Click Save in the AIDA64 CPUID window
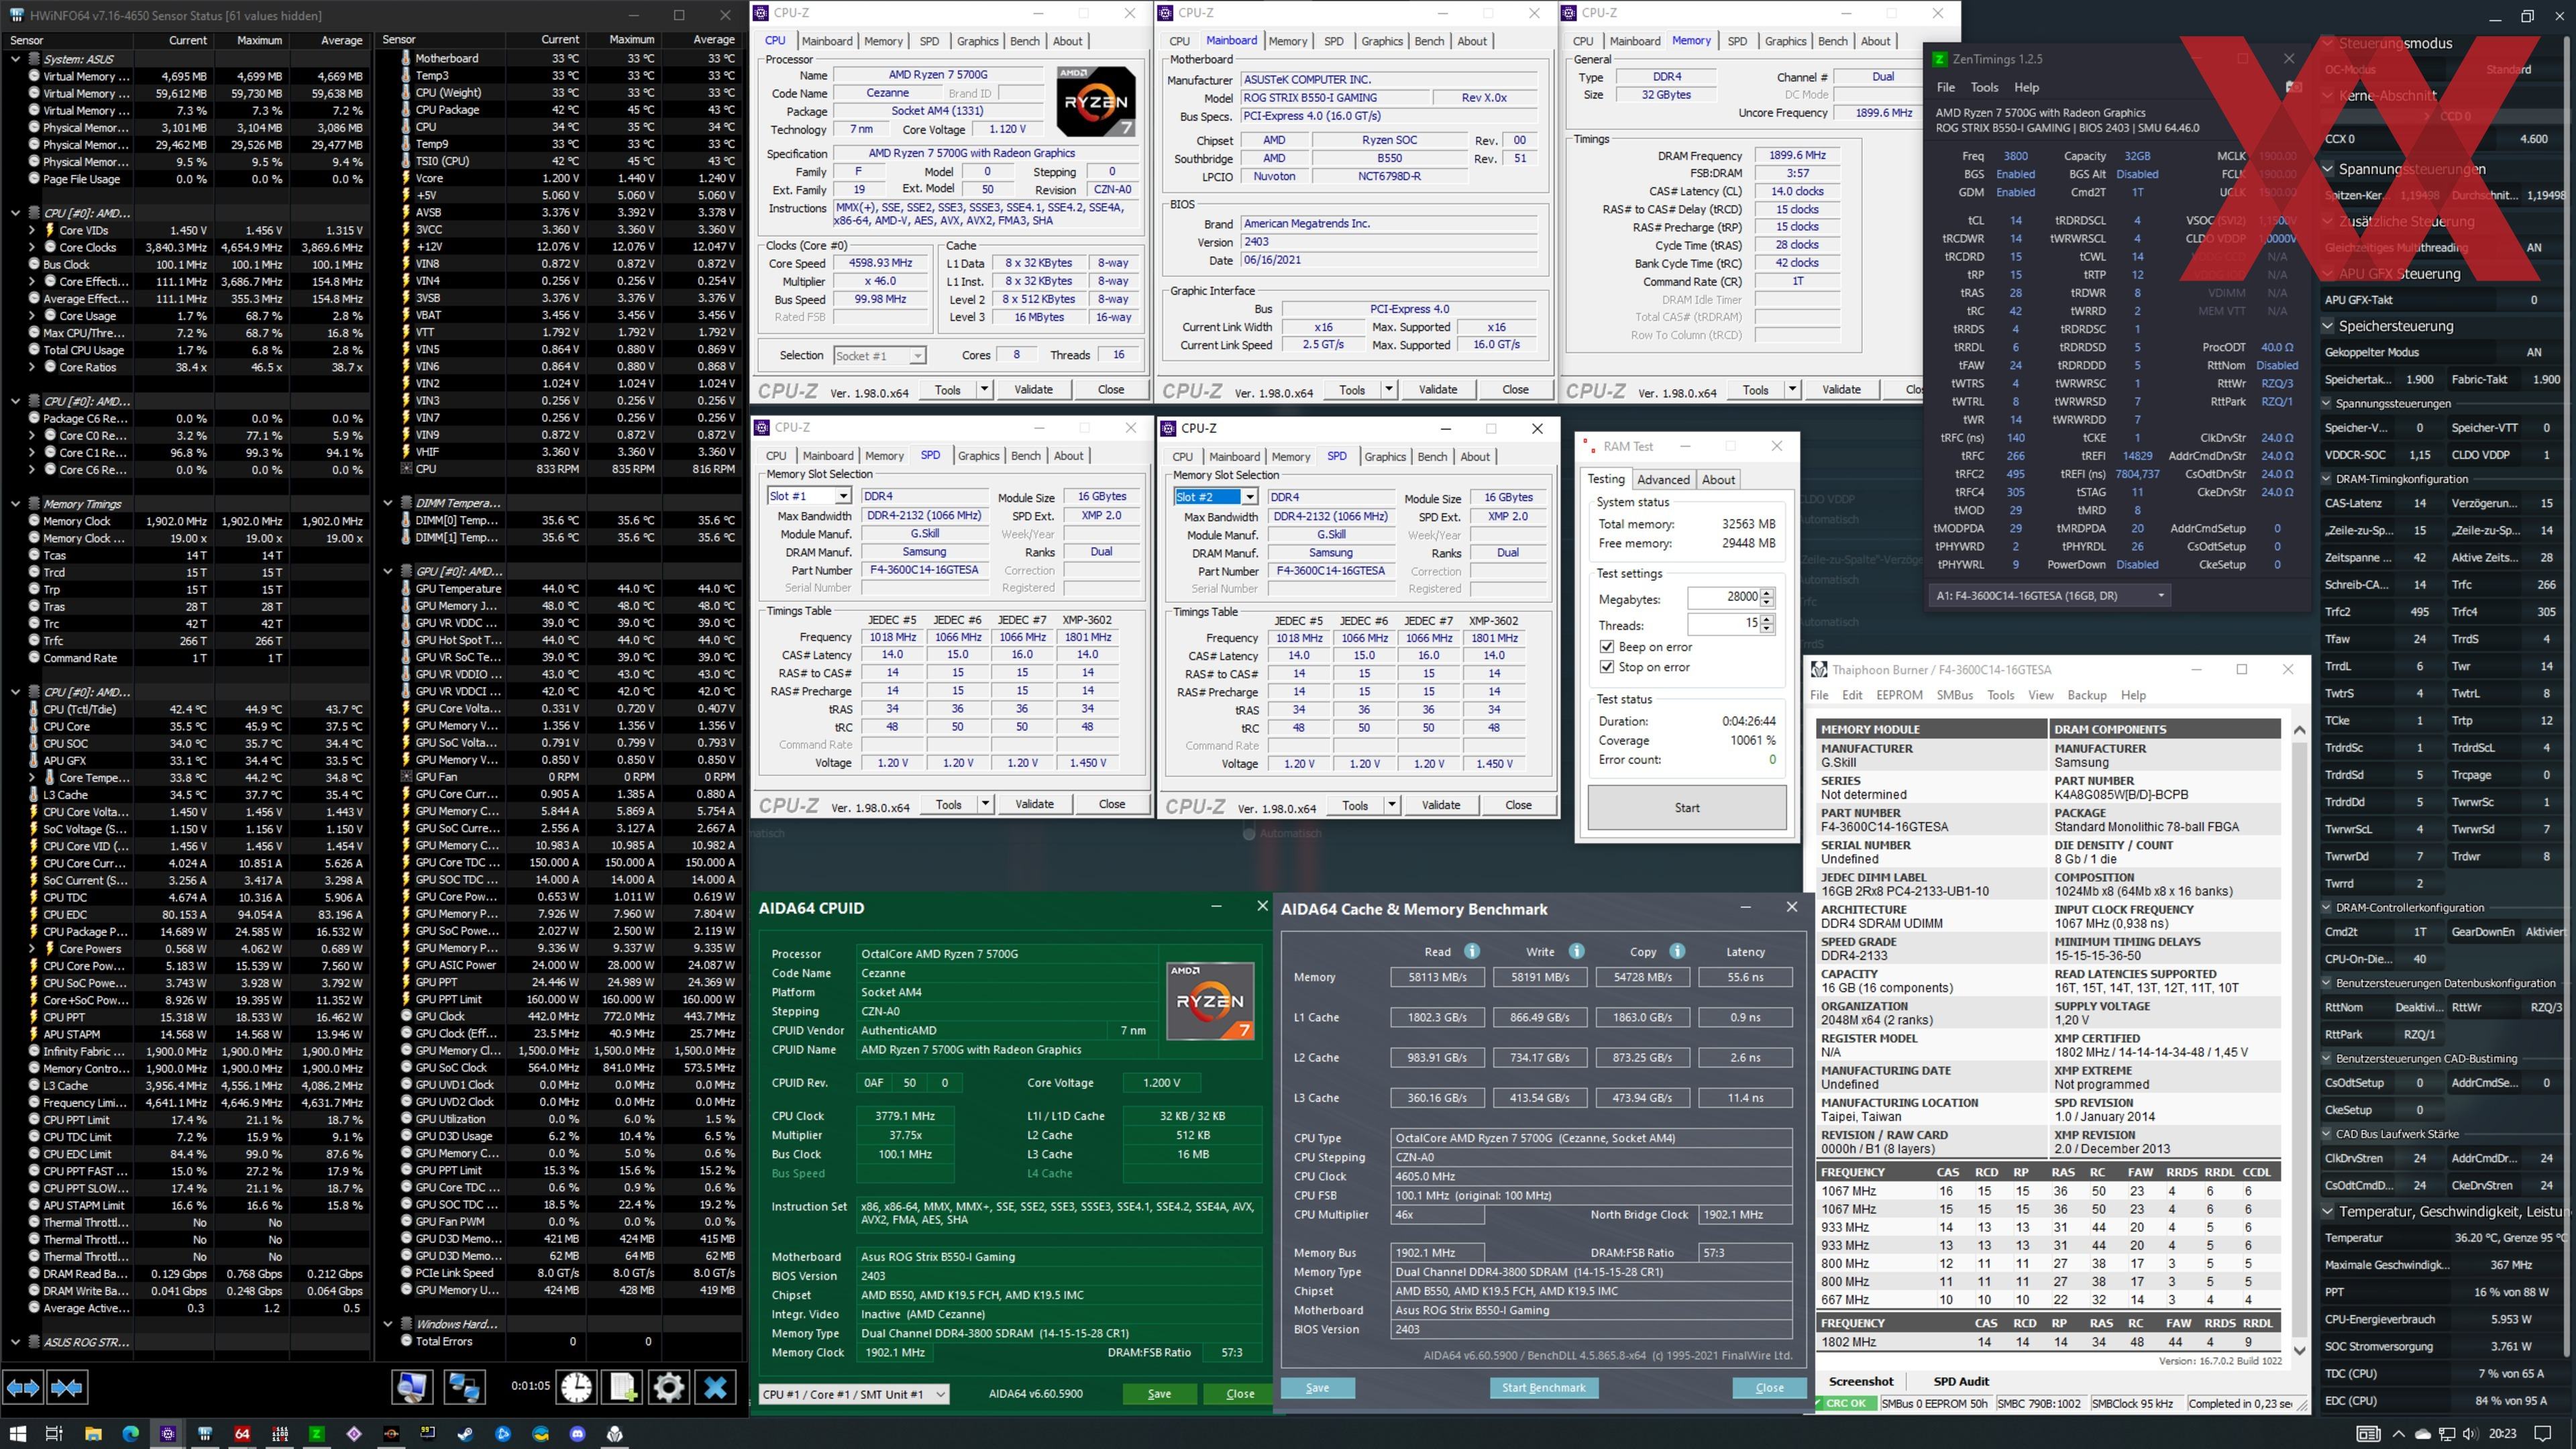This screenshot has width=2576, height=1449. click(1159, 1394)
